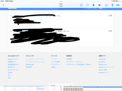
Task: Mute the video with the speaker icon
Action: pos(100,5)
